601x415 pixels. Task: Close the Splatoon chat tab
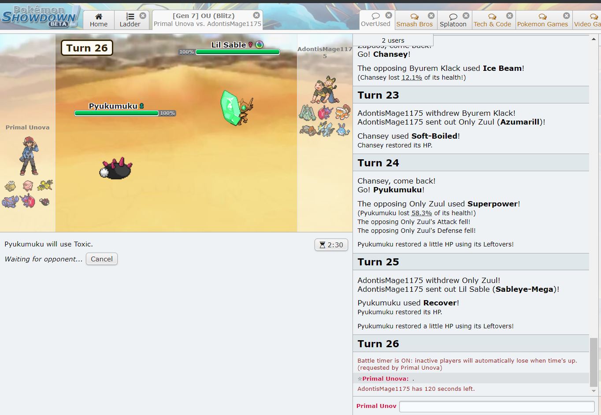tap(466, 15)
